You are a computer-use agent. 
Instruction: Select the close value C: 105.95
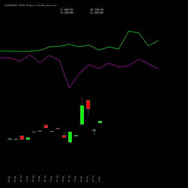click(67, 10)
